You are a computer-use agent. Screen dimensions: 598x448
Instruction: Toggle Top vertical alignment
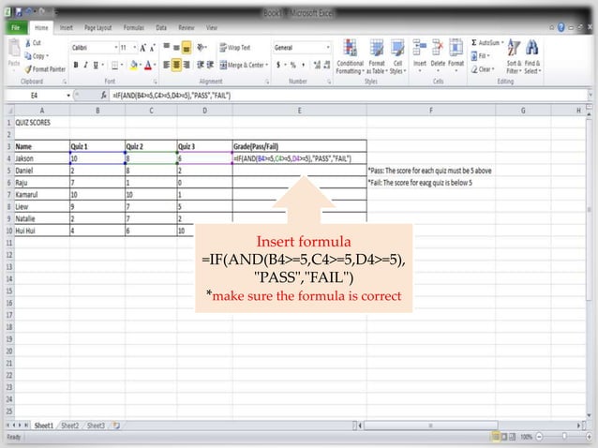pos(167,48)
